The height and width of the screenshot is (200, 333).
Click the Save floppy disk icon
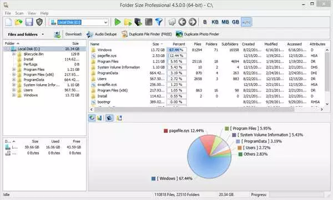tap(29, 22)
